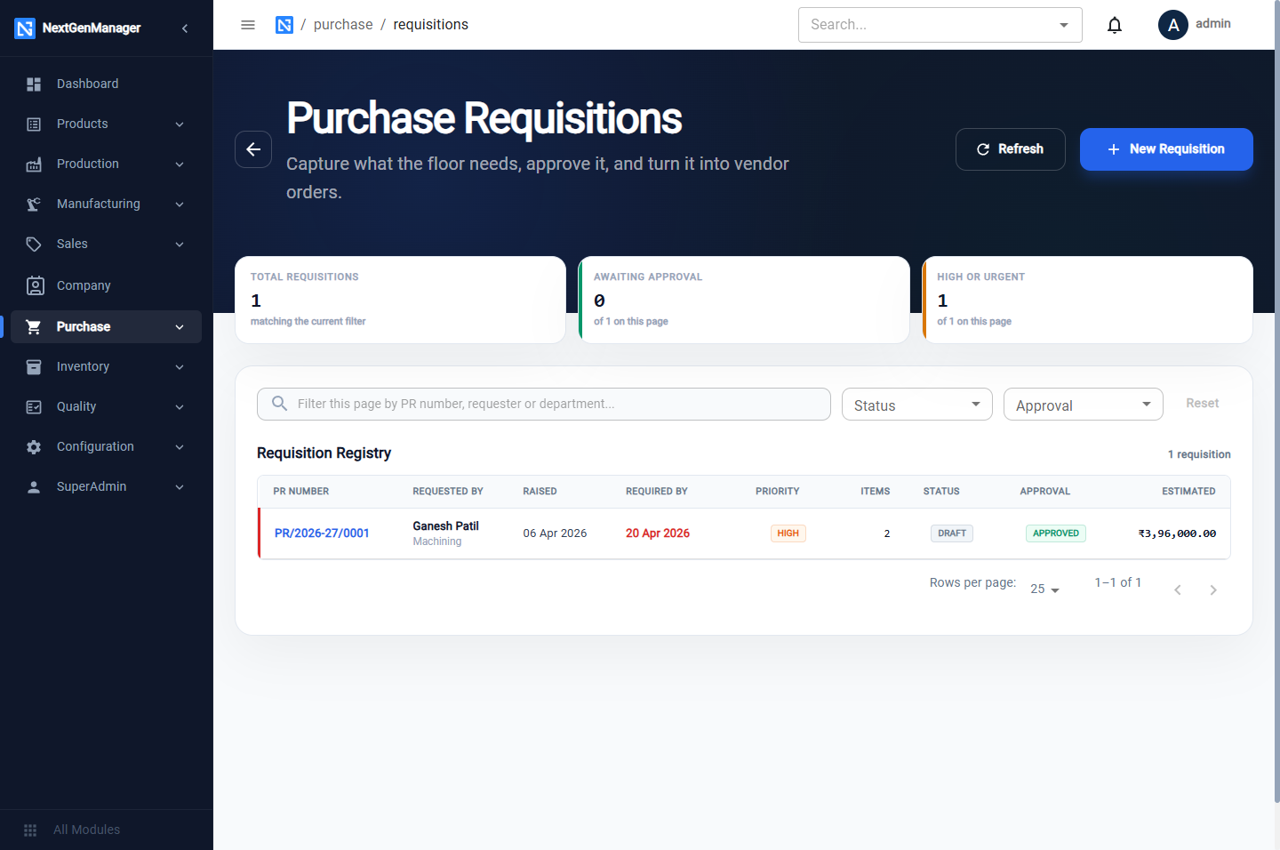
Task: Click the requisitions breadcrumb
Action: (431, 25)
